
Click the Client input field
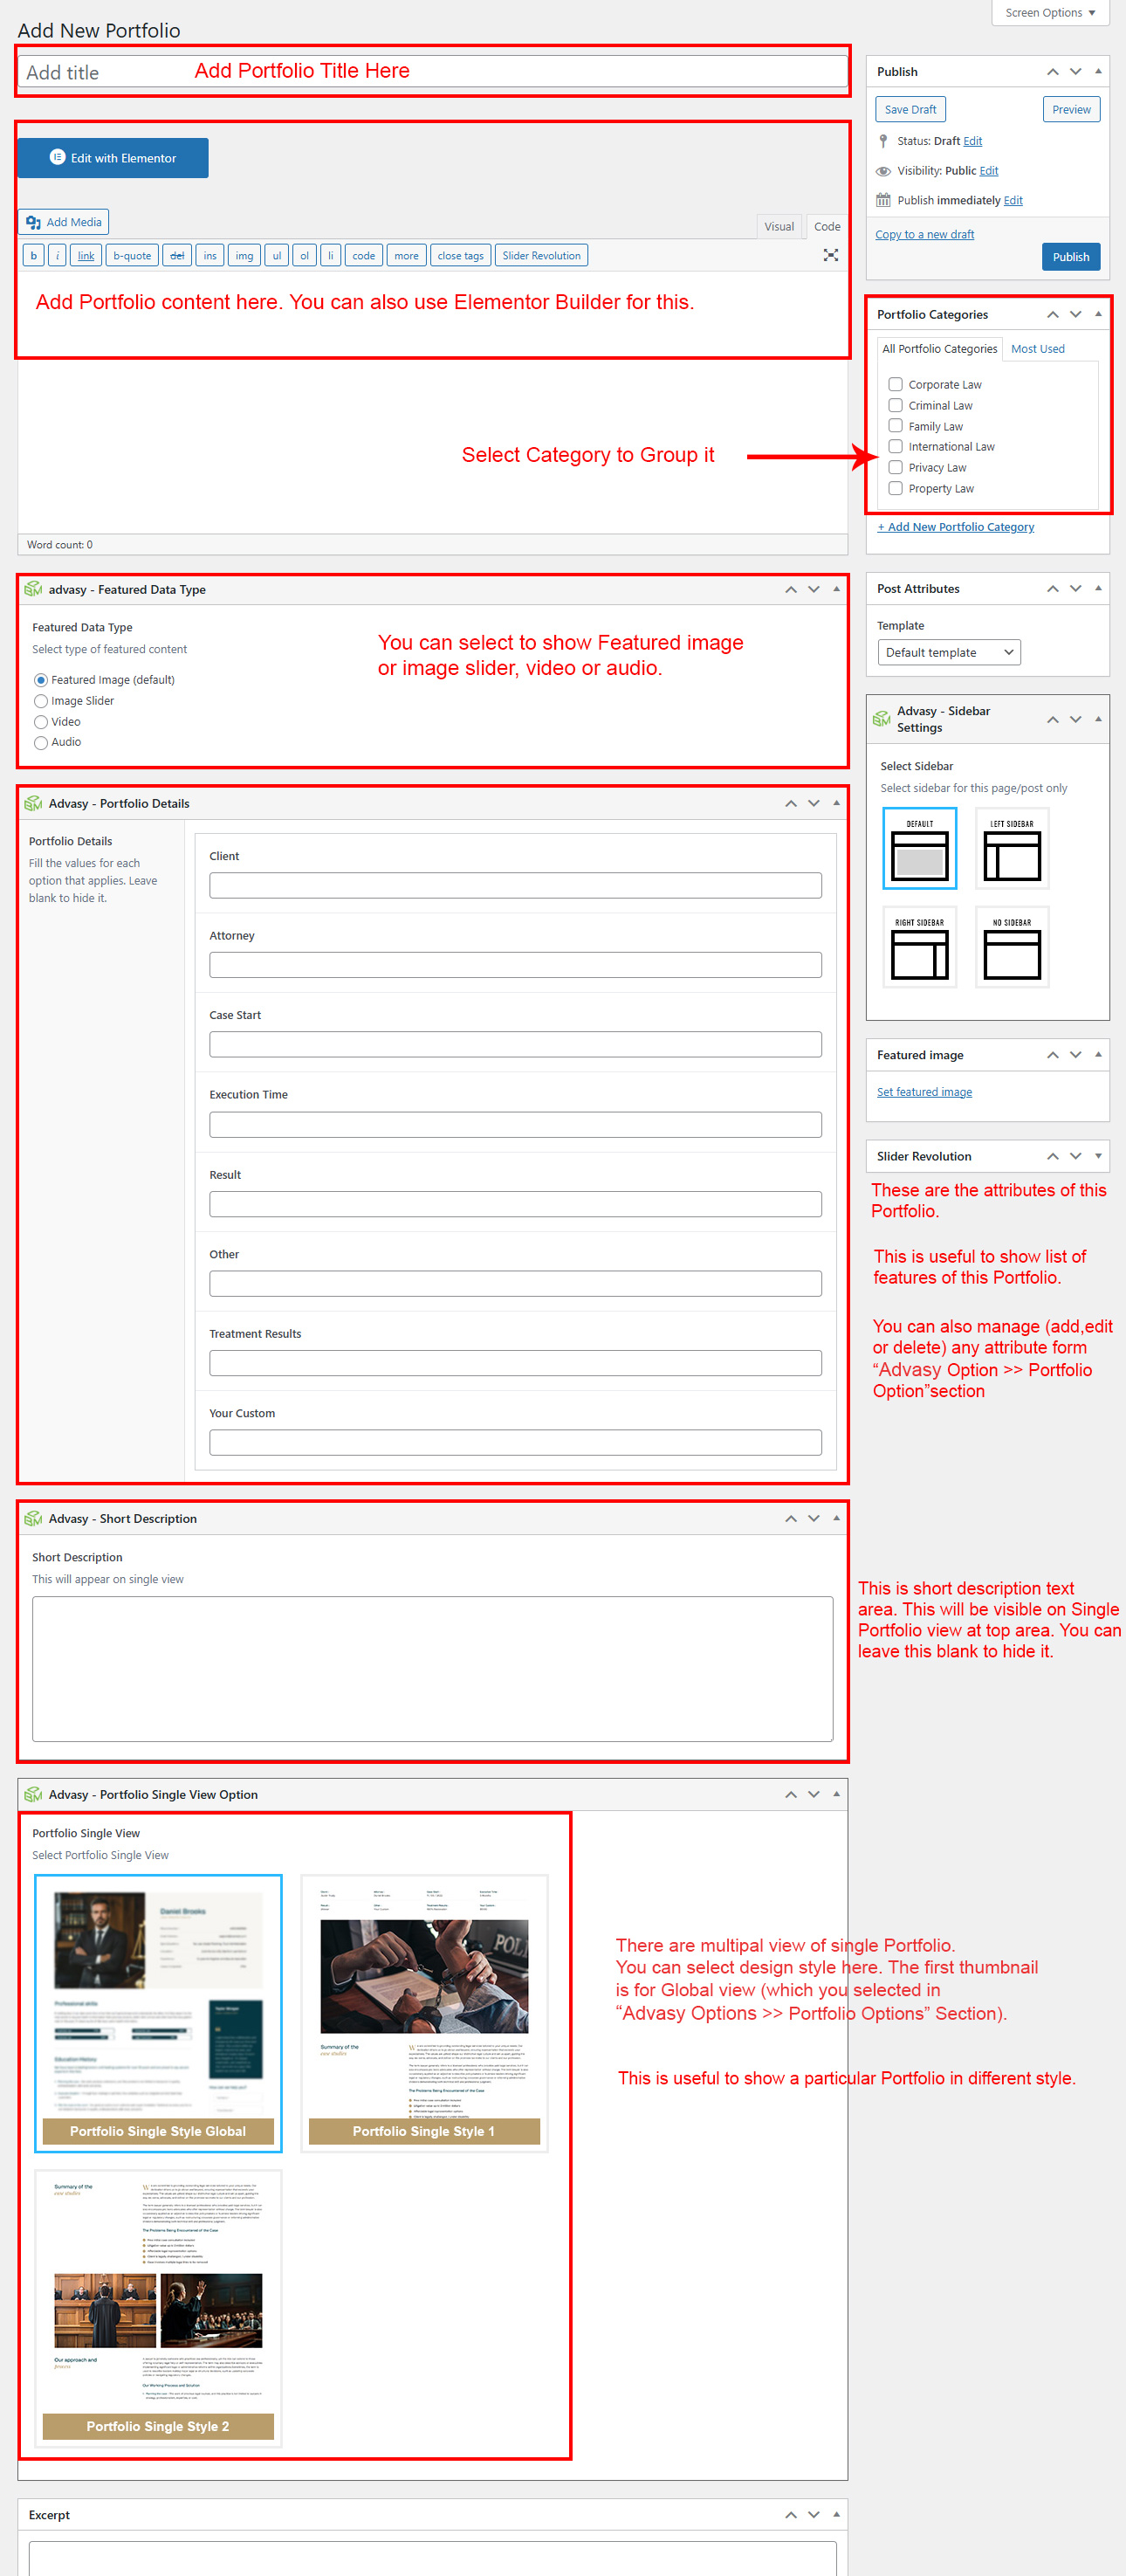pyautogui.click(x=515, y=885)
